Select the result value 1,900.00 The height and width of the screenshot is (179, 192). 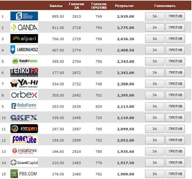click(125, 174)
